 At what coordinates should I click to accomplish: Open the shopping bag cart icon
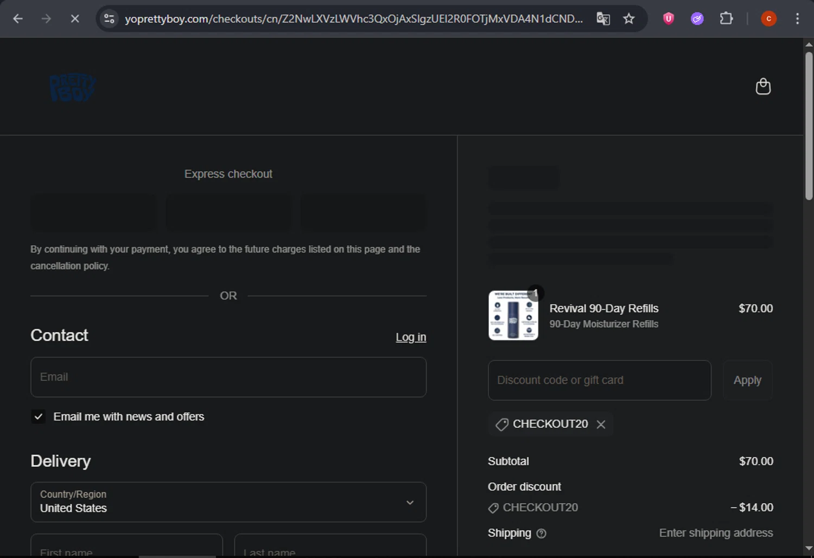point(763,86)
